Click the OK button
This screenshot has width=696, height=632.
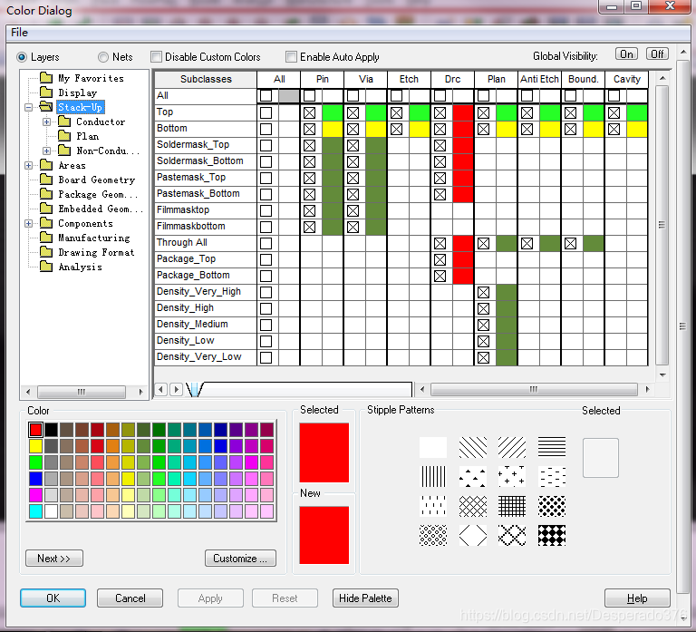53,598
